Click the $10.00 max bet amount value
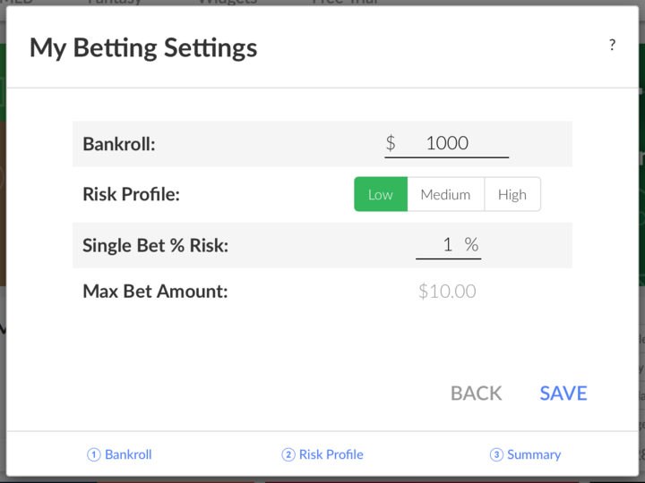The image size is (645, 483). click(x=447, y=292)
